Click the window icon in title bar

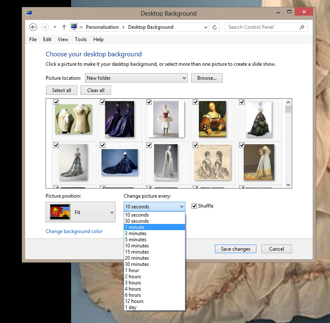pos(29,12)
